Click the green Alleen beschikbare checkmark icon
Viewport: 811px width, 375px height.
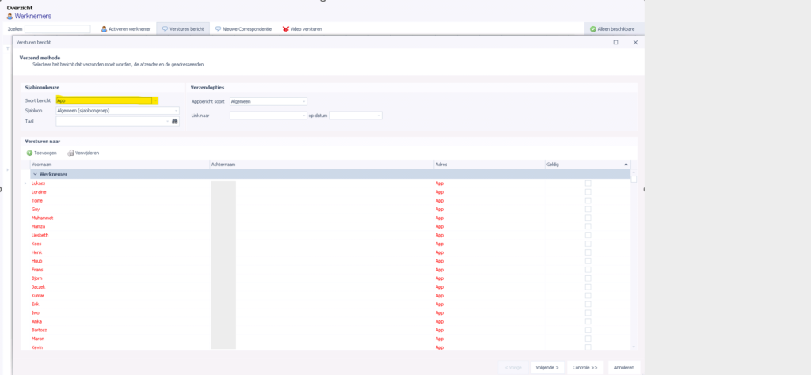592,29
